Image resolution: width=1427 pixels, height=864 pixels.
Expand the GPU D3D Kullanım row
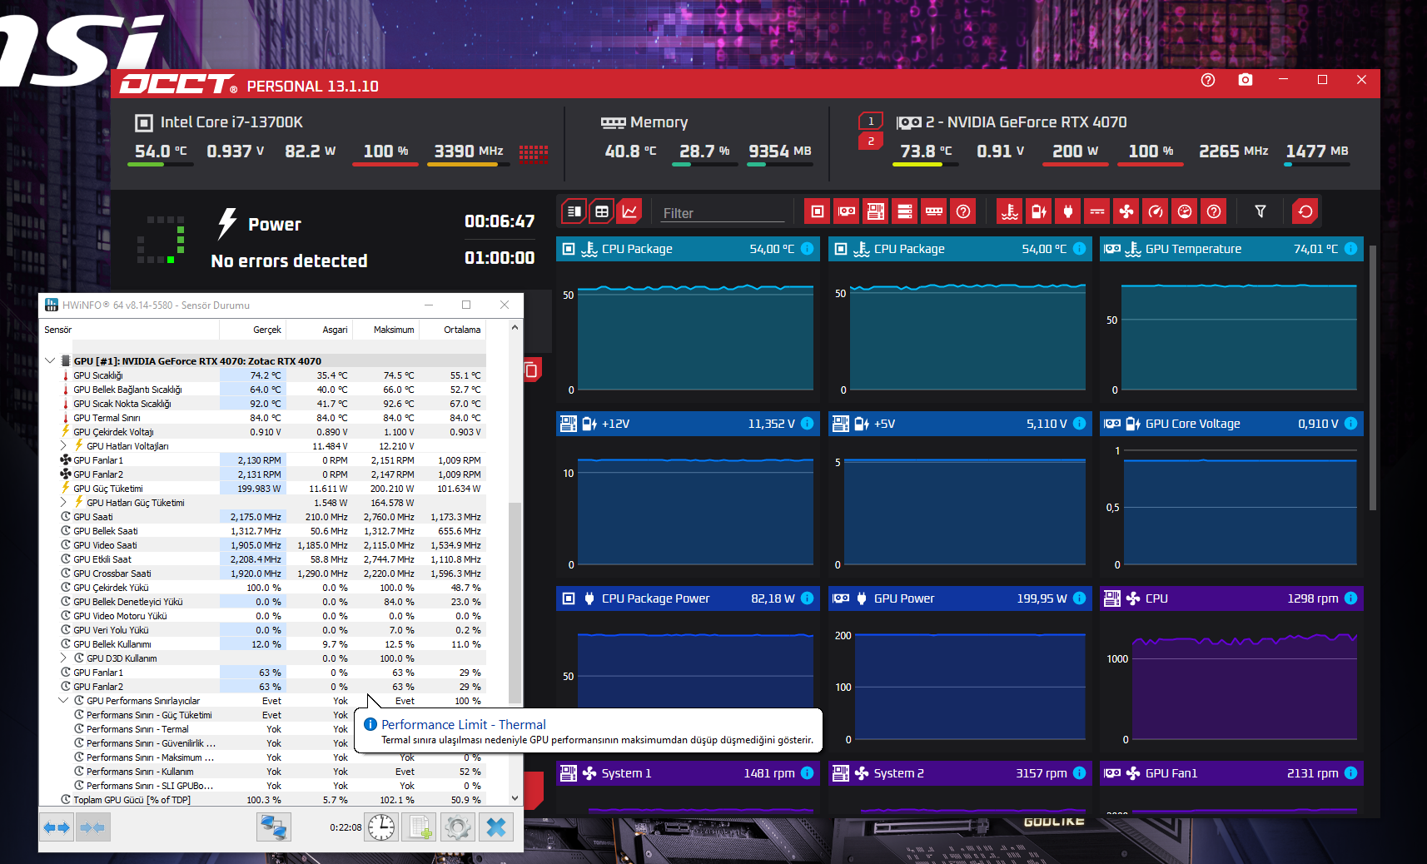pyautogui.click(x=64, y=658)
